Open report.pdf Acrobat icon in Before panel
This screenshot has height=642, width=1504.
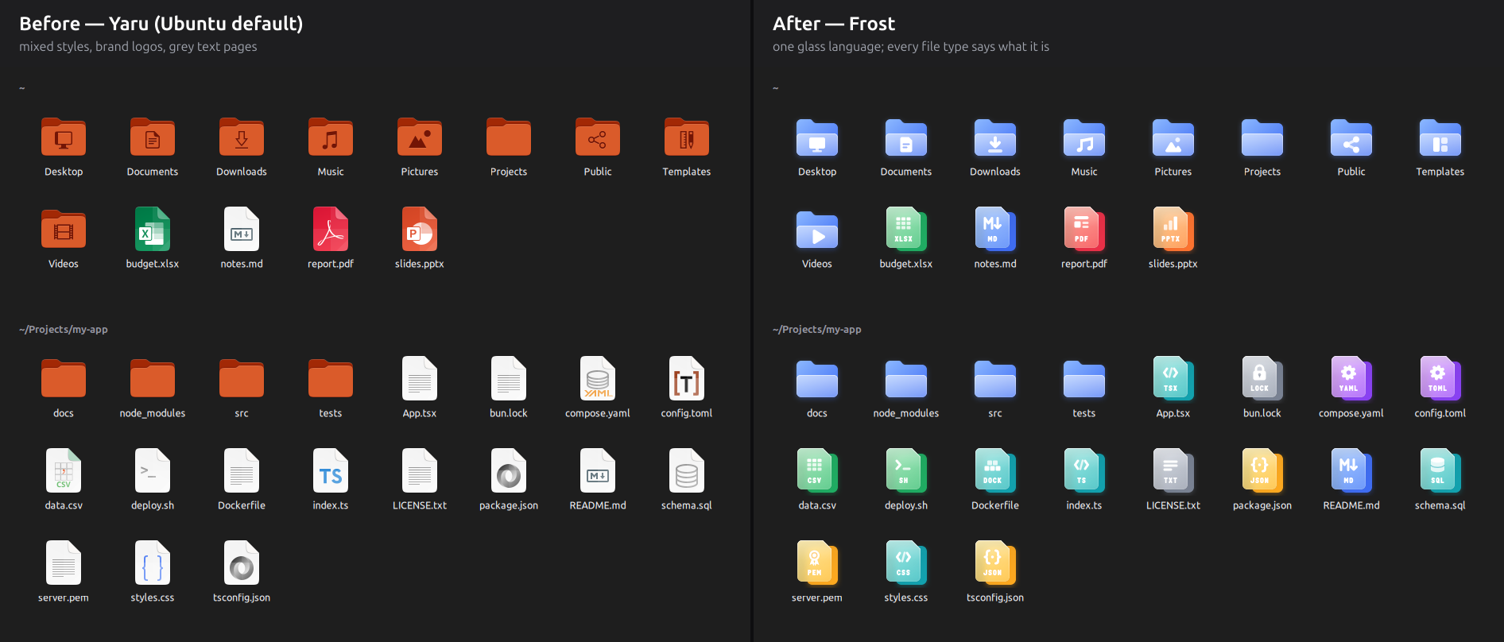tap(331, 229)
